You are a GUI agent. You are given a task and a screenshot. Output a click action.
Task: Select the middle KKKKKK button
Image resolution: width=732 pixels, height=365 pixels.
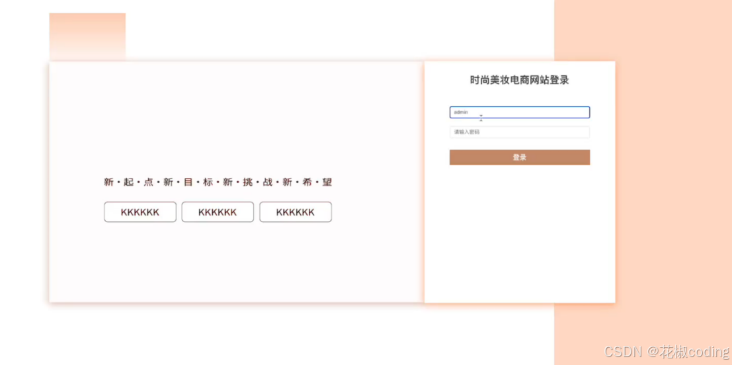(x=218, y=212)
